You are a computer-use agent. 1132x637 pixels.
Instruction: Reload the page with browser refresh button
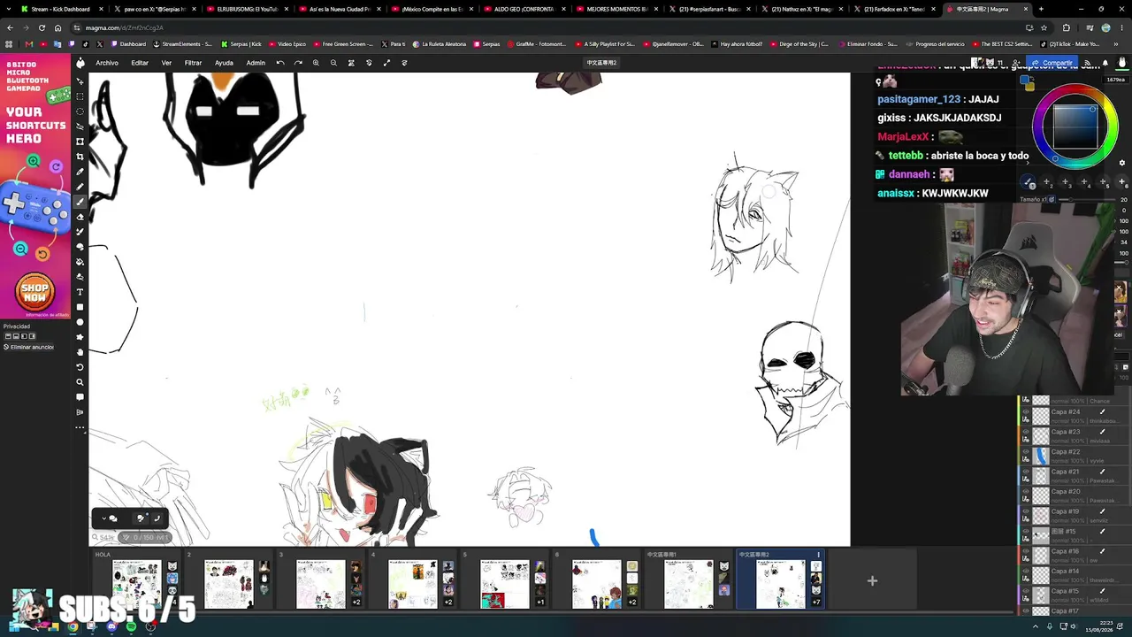pos(42,27)
